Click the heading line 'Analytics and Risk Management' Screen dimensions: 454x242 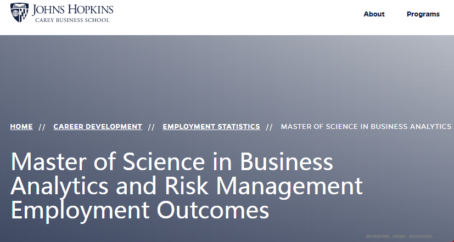click(187, 186)
